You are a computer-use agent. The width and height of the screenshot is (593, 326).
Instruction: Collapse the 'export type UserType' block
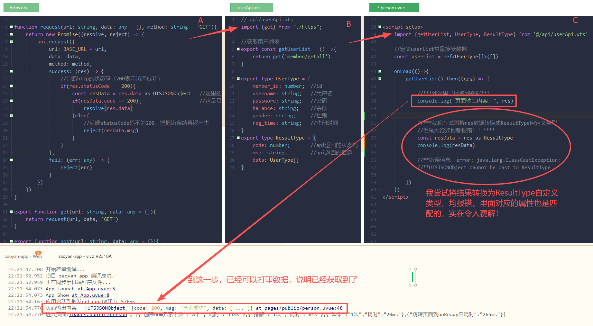(x=238, y=79)
